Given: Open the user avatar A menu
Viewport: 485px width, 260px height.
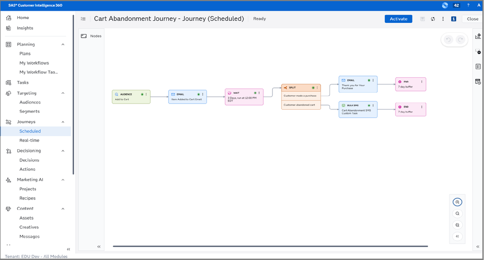Looking at the screenshot, I should point(479,5).
